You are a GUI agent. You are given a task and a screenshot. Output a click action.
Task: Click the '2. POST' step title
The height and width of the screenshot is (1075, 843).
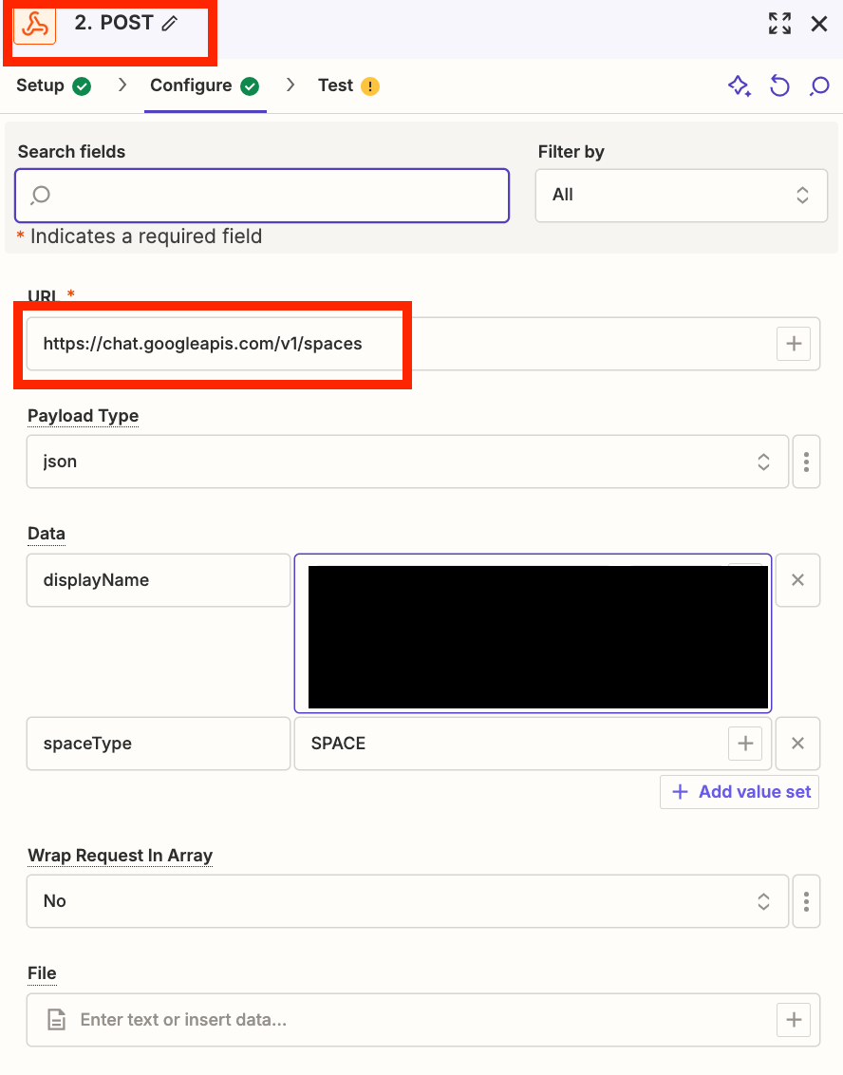pyautogui.click(x=114, y=23)
